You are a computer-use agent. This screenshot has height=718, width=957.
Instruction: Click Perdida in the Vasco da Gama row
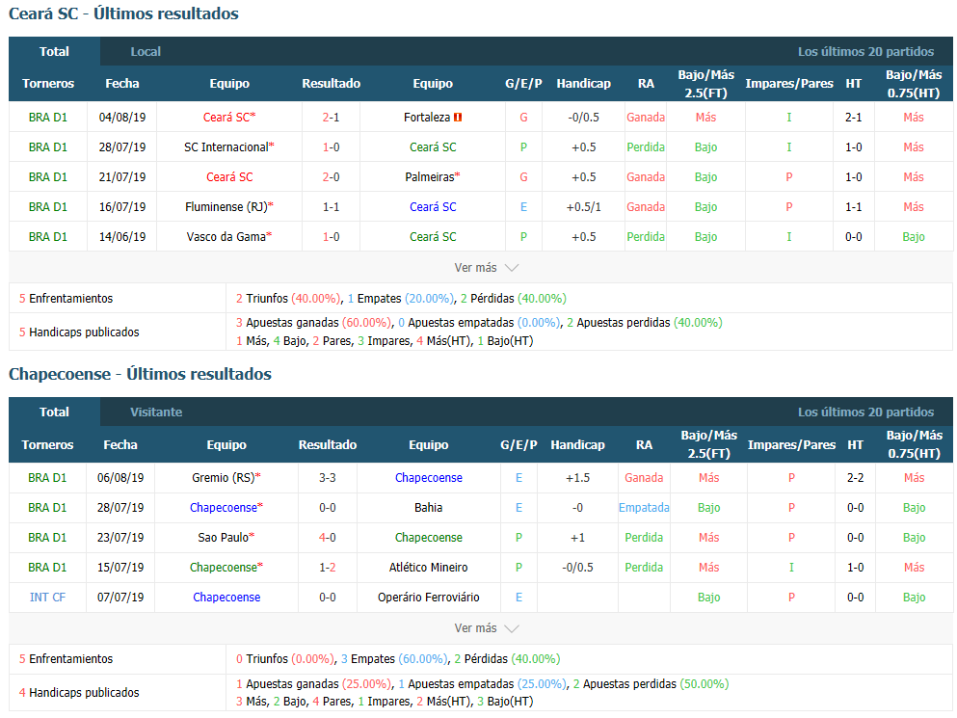646,237
